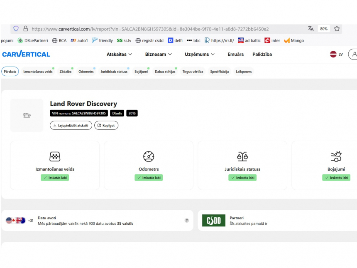Click Izskatās labi under Odometrs
357x268 pixels.
(x=149, y=178)
